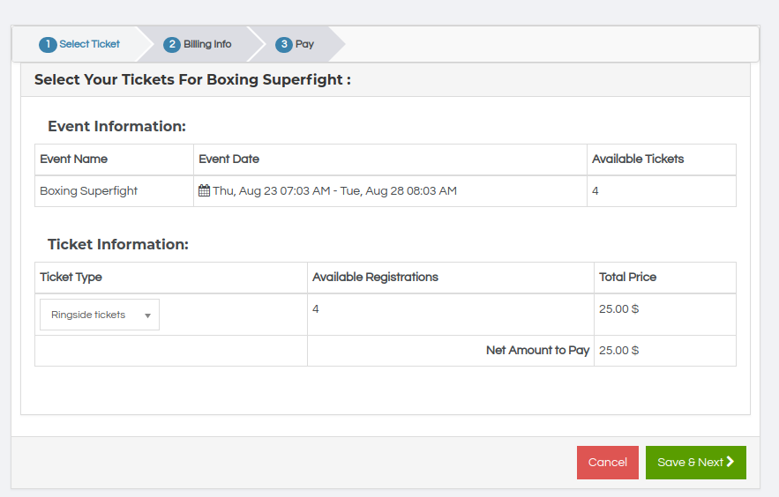
Task: Click the Net Amount to Pay label
Action: 537,351
